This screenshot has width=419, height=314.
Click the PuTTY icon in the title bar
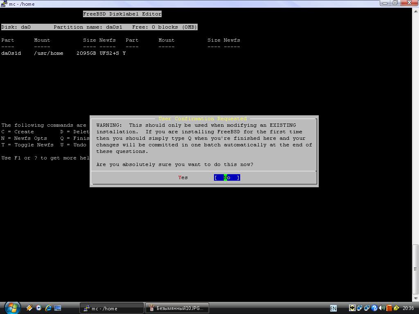point(4,4)
